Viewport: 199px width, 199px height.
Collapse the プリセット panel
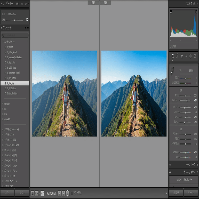(1, 28)
